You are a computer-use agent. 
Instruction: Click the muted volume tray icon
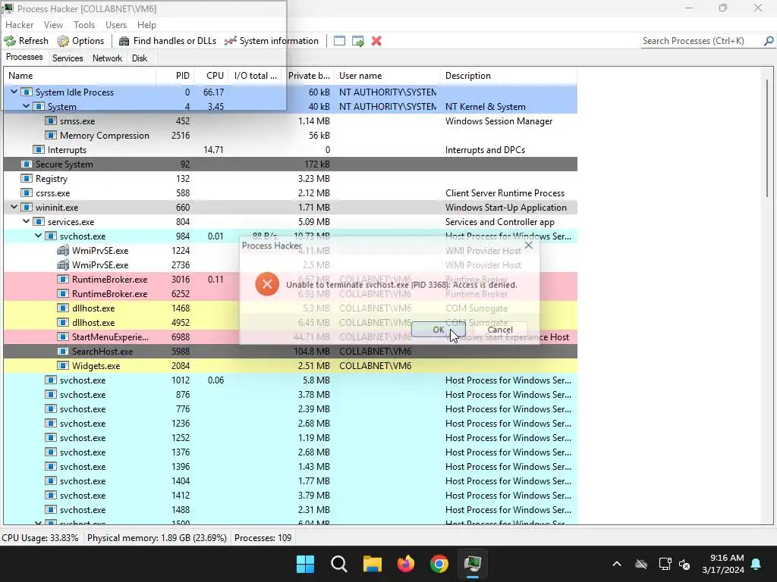(684, 564)
